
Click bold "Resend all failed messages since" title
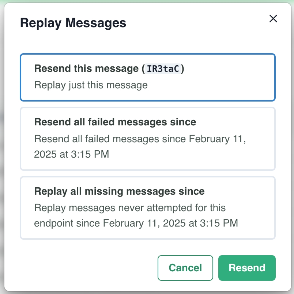tap(115, 122)
